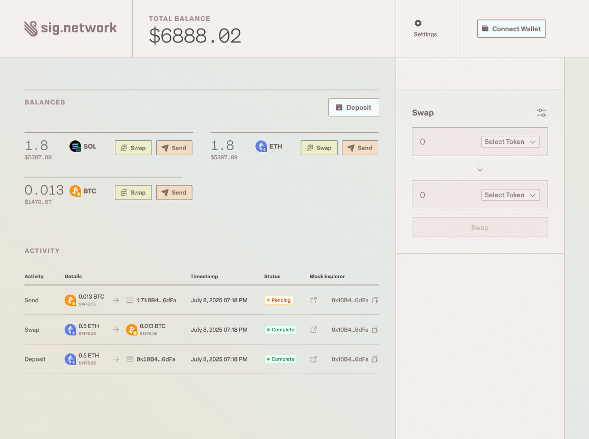Click BTC icon in the Send activity row
Image resolution: width=589 pixels, height=439 pixels.
click(x=70, y=301)
